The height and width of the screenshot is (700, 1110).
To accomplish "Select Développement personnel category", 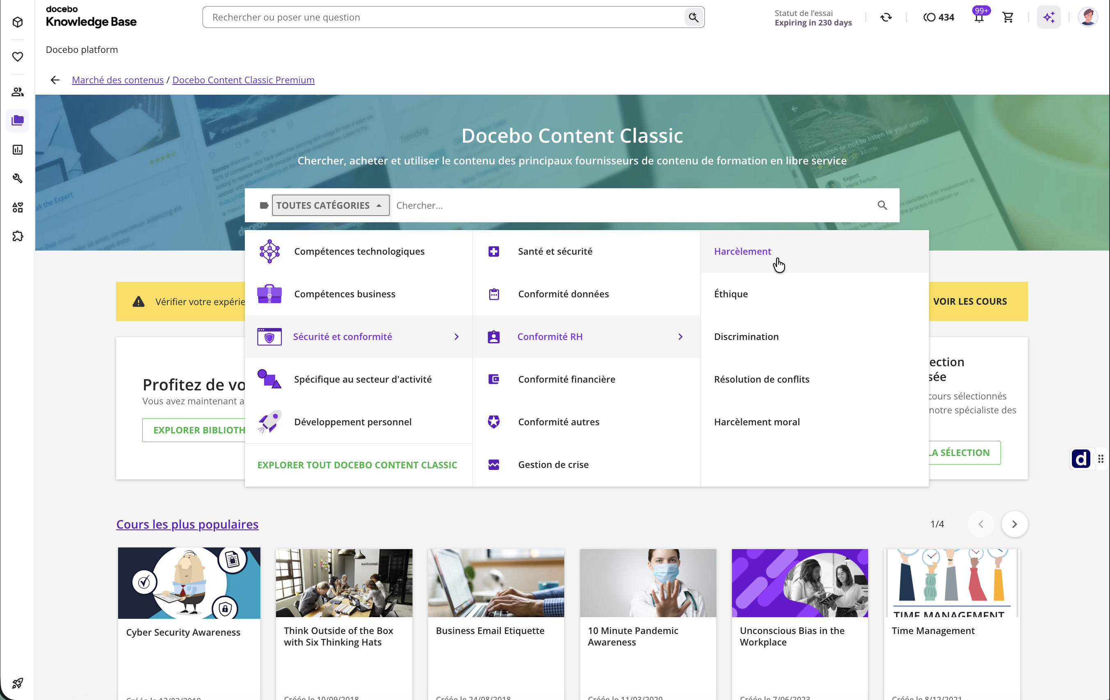I will (359, 422).
